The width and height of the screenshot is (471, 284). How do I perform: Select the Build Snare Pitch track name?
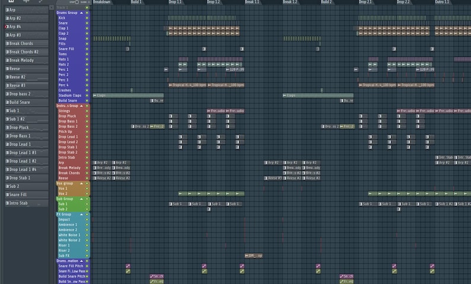click(72, 276)
